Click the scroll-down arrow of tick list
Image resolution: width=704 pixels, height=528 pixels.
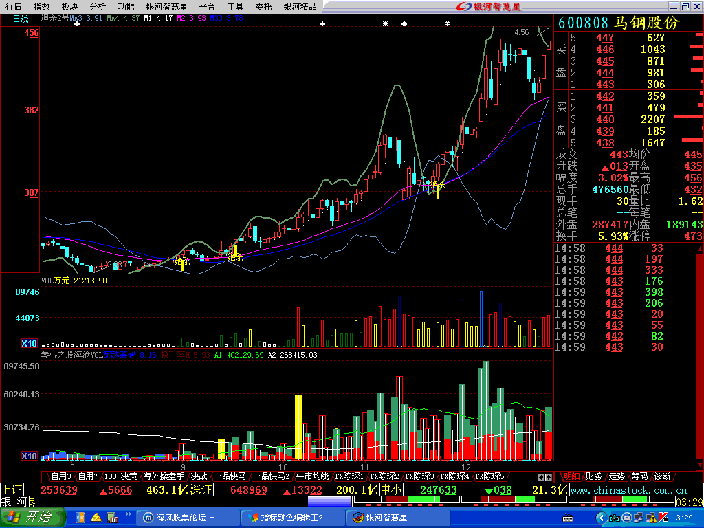[x=699, y=464]
